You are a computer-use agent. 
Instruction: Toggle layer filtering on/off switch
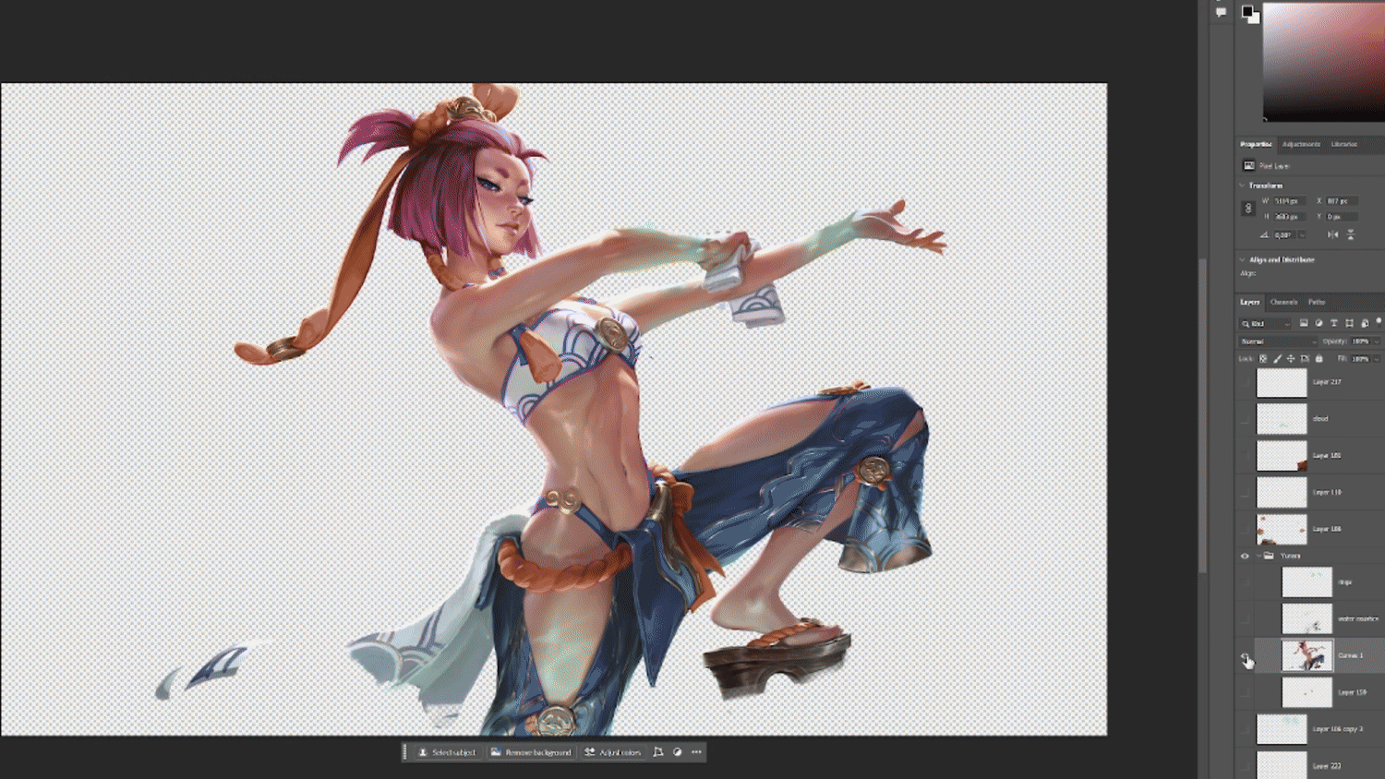[x=1379, y=321]
